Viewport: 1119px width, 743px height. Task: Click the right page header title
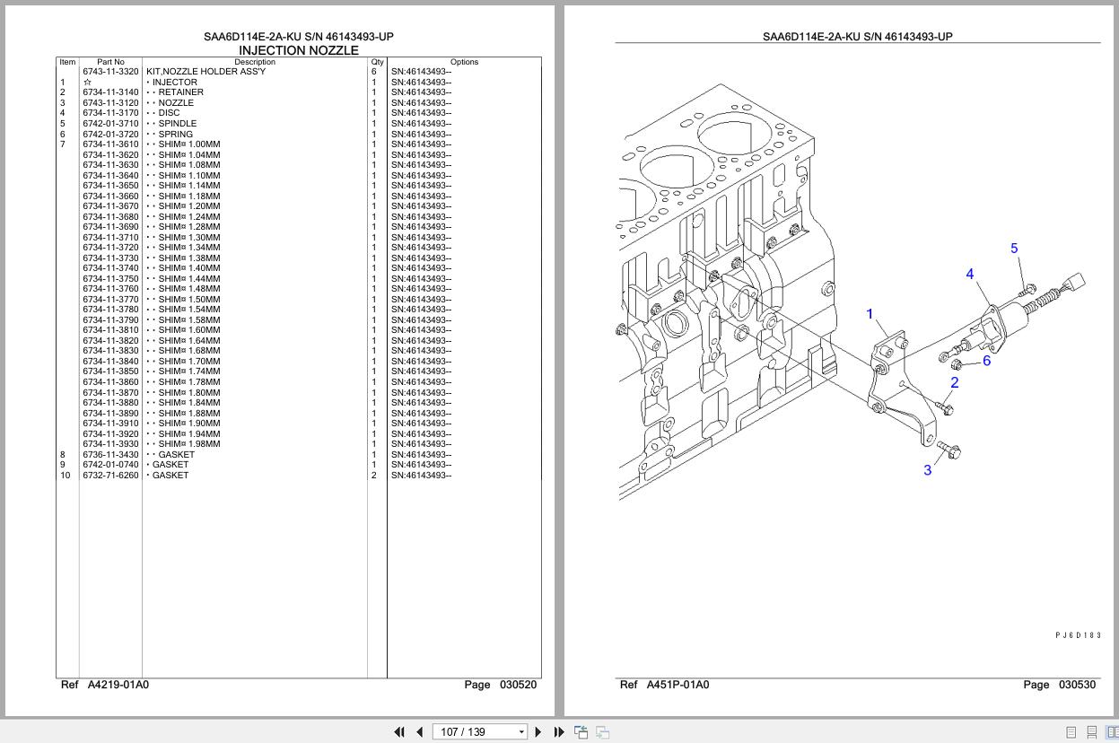(858, 37)
